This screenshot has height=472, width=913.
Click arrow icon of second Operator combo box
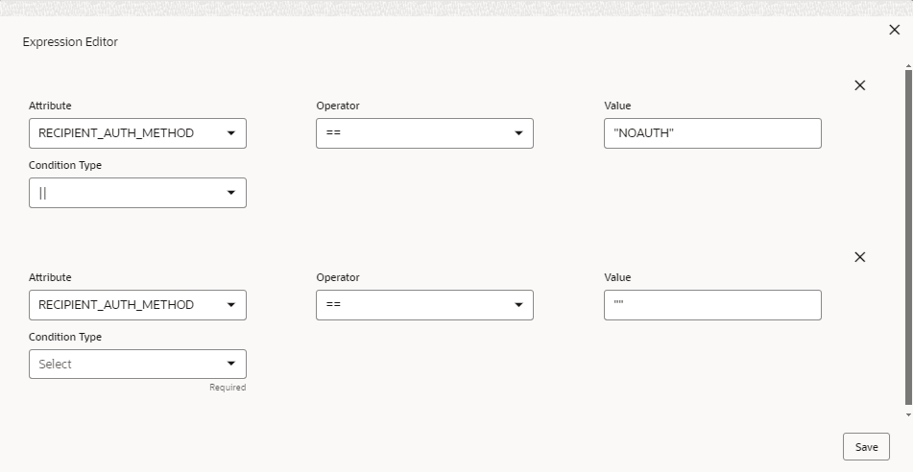[x=518, y=305]
